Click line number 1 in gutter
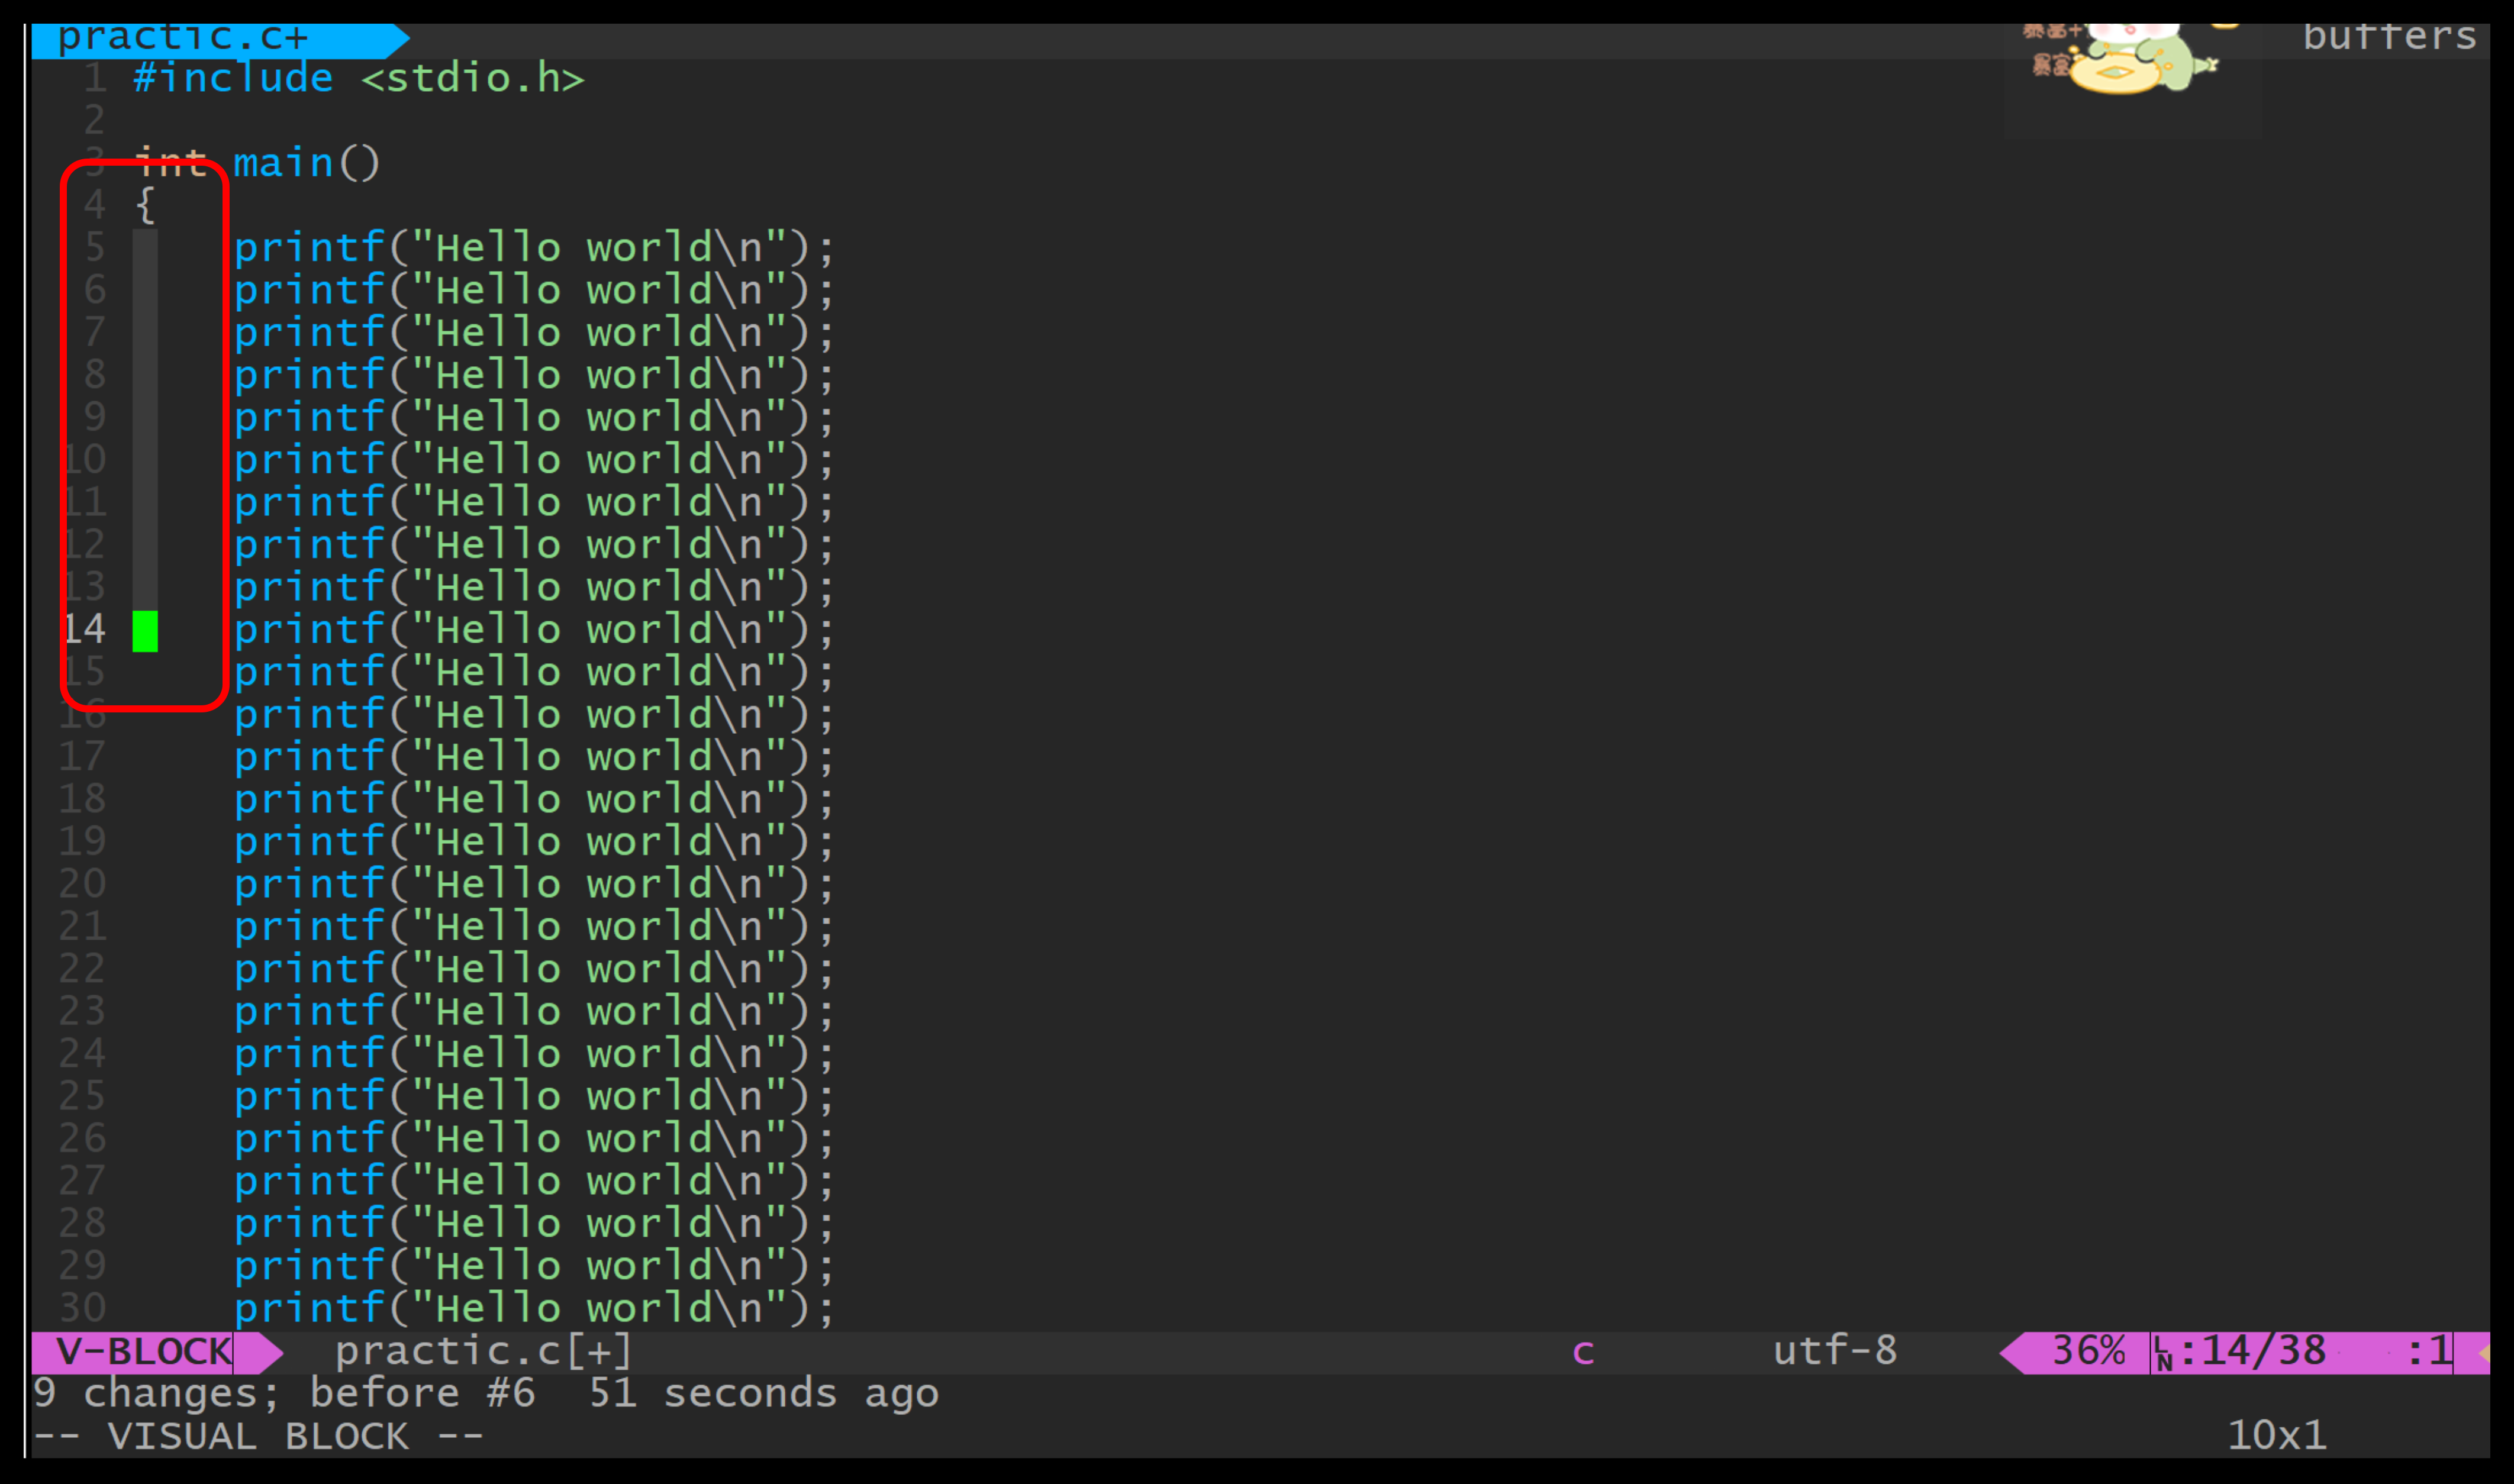 [x=95, y=78]
